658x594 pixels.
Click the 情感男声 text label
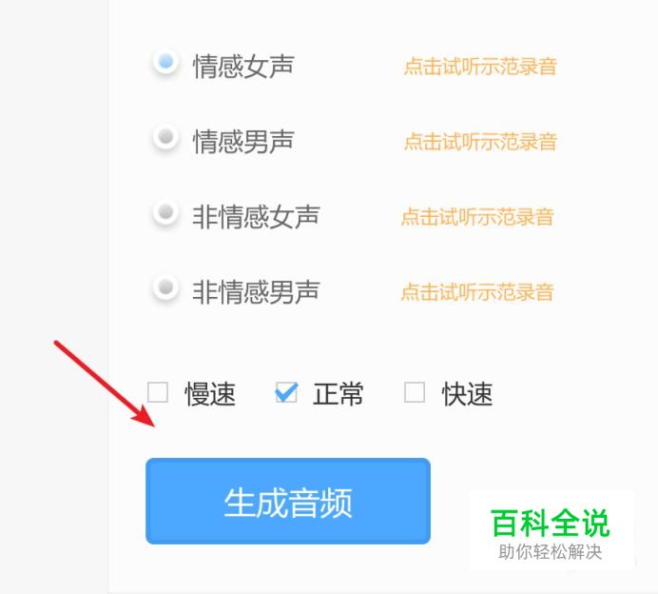243,142
